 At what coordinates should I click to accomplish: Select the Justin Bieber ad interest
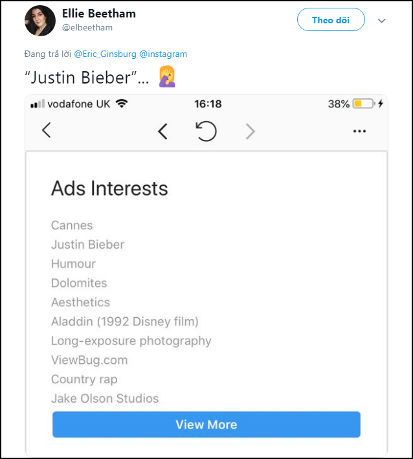87,245
